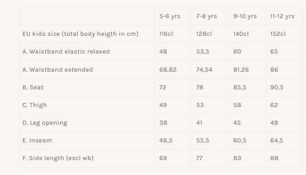Image resolution: width=306 pixels, height=175 pixels.
Task: Select the 7-8 yrs column header
Action: tap(206, 16)
